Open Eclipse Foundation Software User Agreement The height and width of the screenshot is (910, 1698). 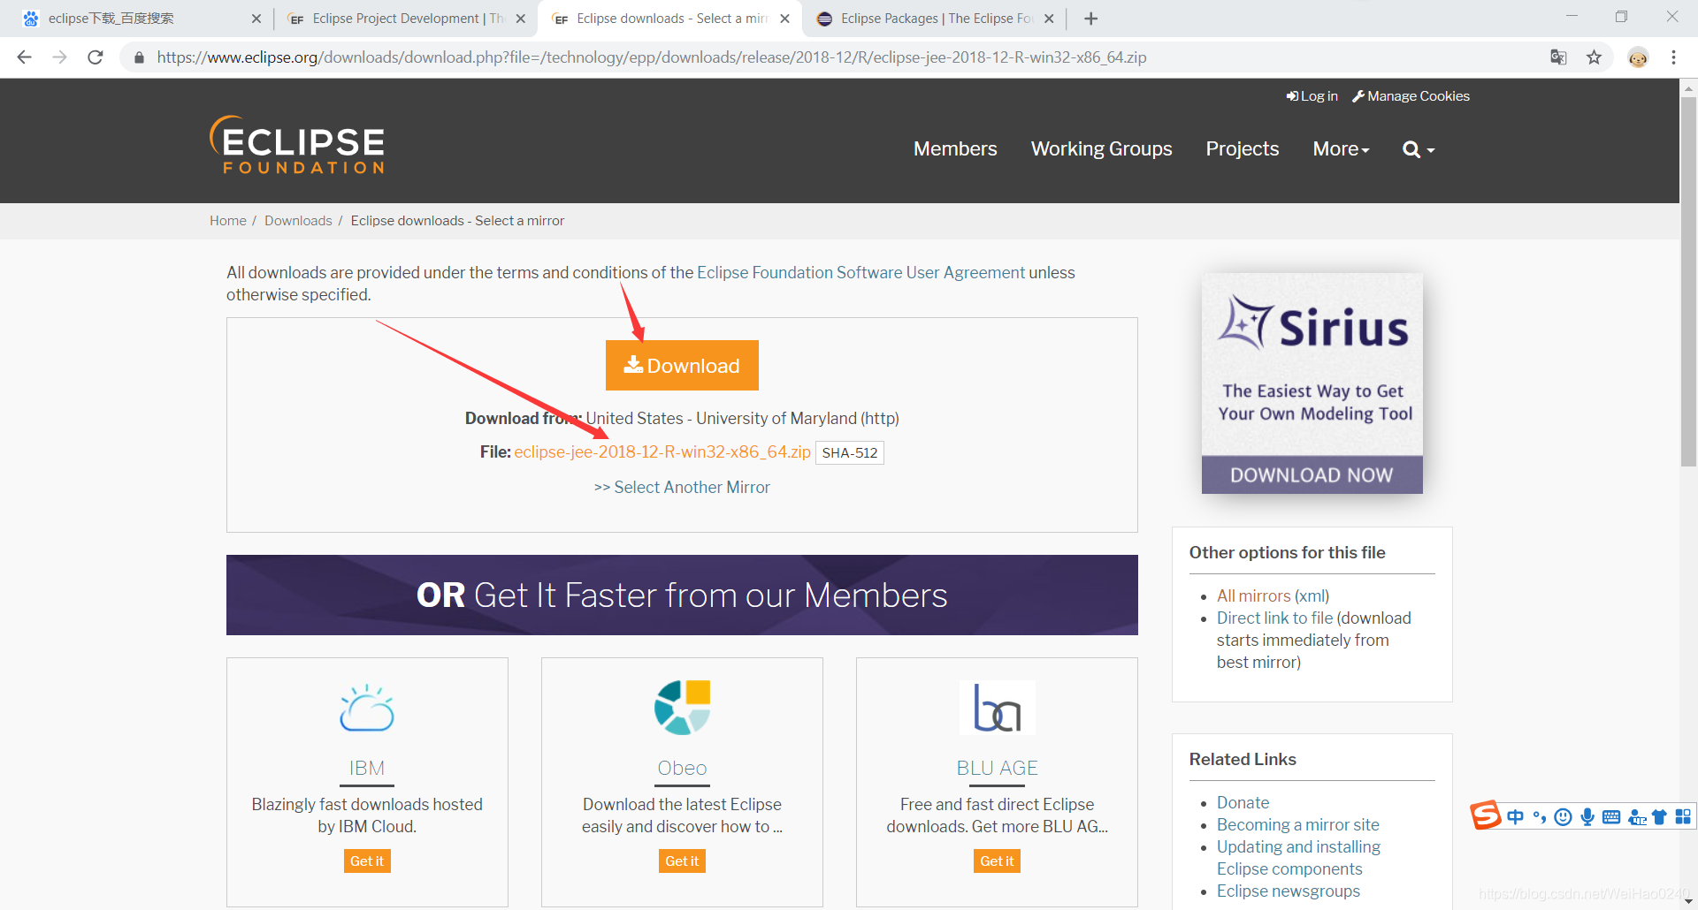(x=860, y=273)
